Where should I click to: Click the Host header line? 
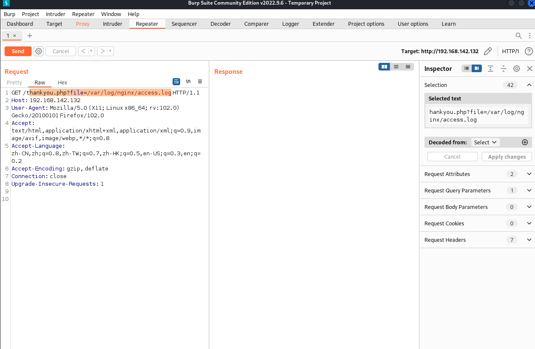[x=46, y=100]
